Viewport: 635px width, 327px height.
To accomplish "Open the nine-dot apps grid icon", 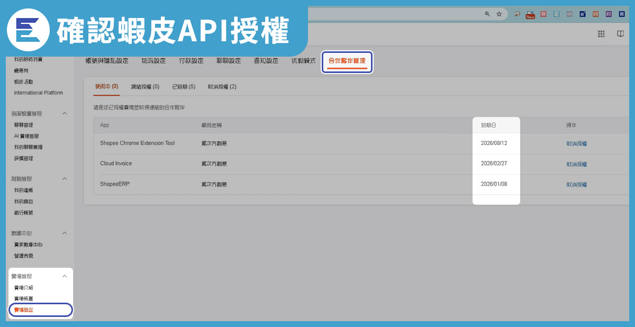I will 601,34.
